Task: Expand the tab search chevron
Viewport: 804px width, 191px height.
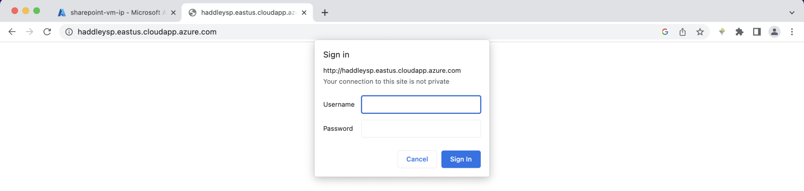Action: pyautogui.click(x=792, y=13)
